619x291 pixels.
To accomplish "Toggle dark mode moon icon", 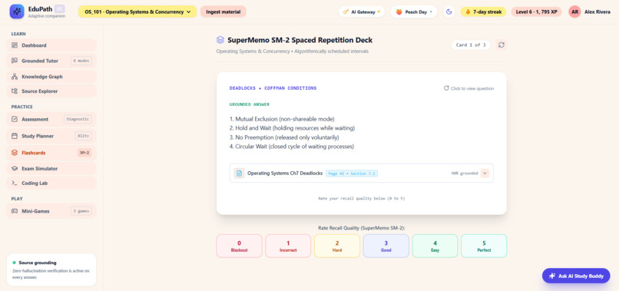I will 449,12.
